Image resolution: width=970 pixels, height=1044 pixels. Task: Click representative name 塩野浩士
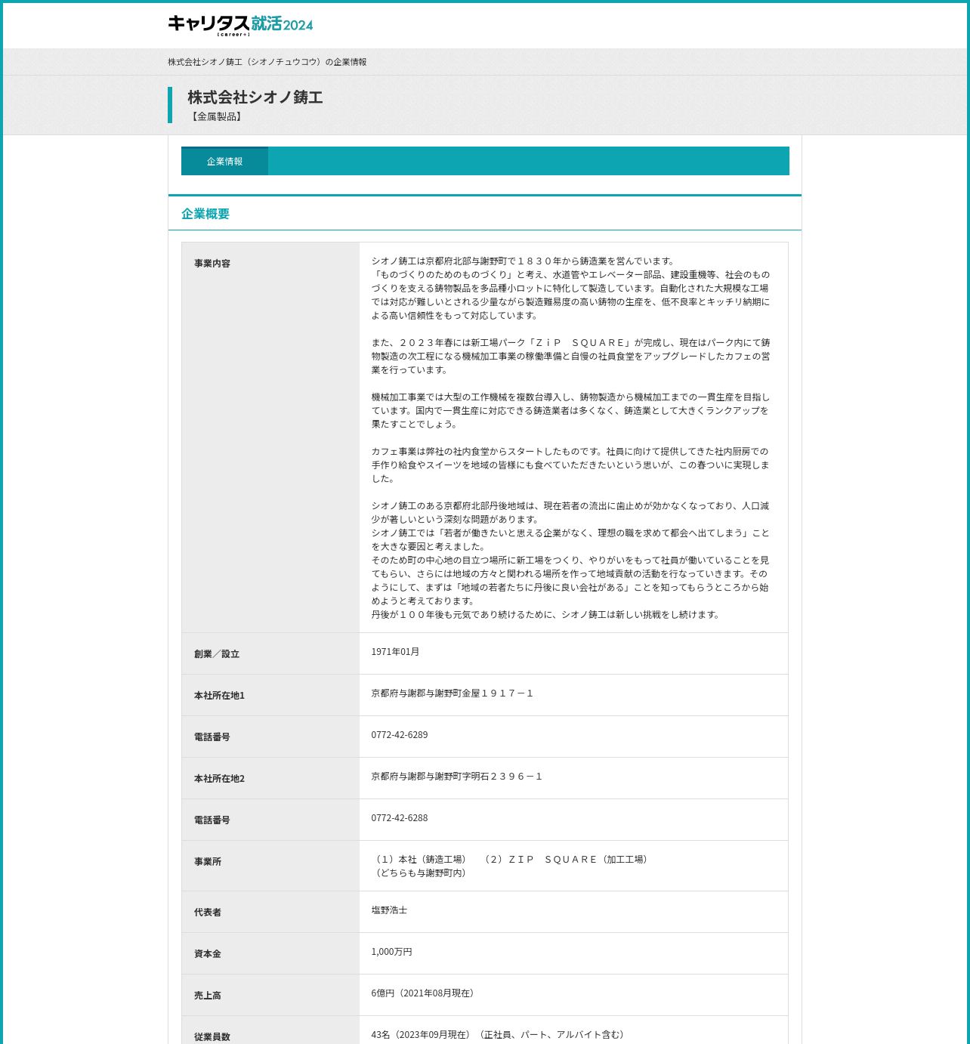389,910
